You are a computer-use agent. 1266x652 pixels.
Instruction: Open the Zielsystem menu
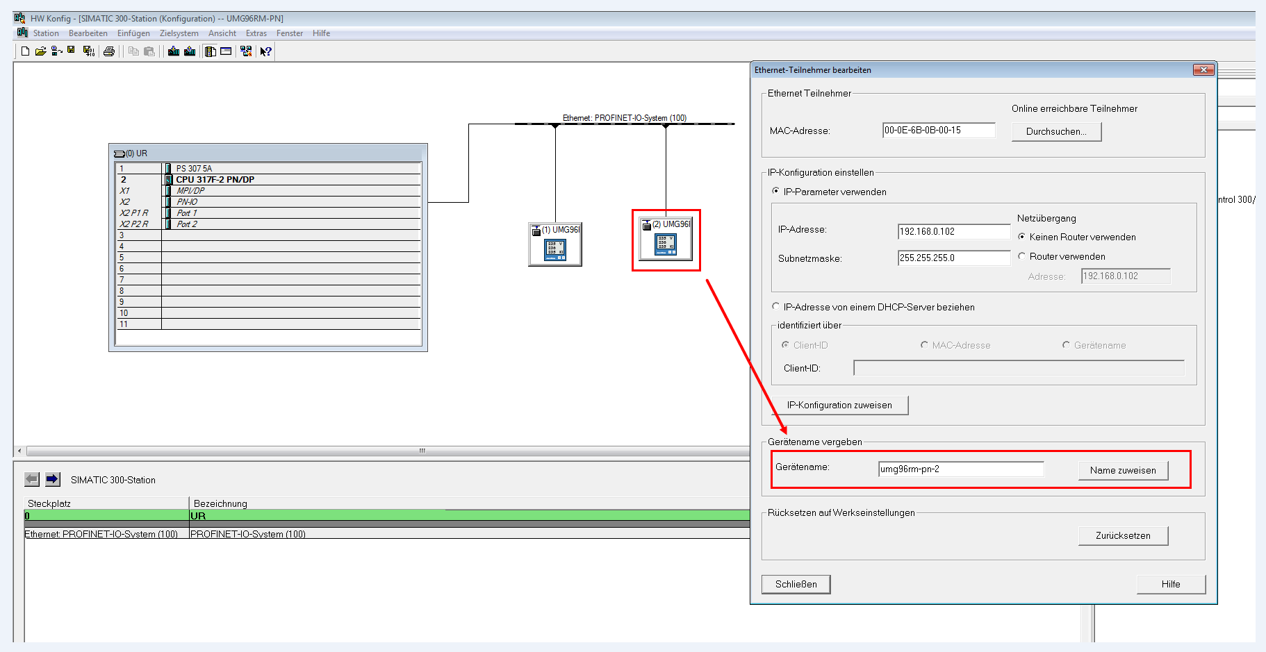[x=179, y=33]
